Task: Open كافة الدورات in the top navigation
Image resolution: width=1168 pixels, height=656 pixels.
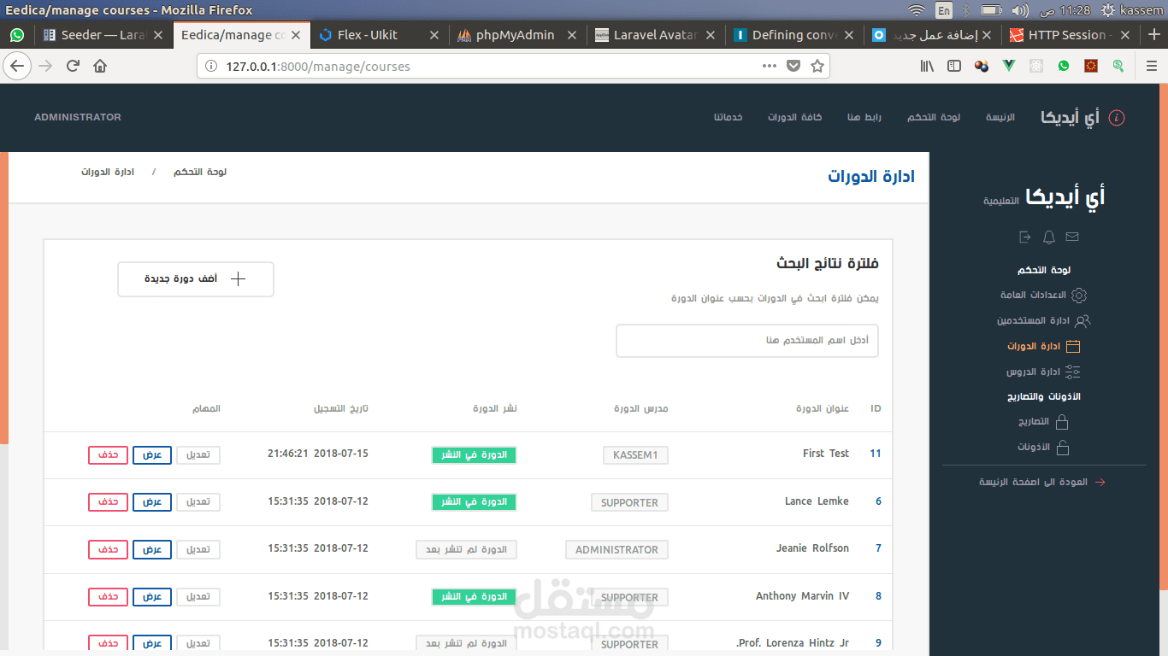Action: (794, 117)
